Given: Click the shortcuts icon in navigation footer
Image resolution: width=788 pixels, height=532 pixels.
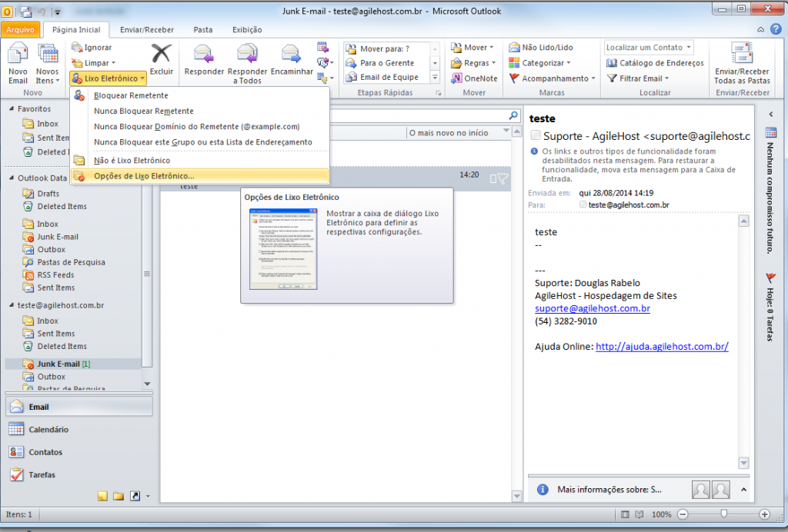Looking at the screenshot, I should coord(135,497).
